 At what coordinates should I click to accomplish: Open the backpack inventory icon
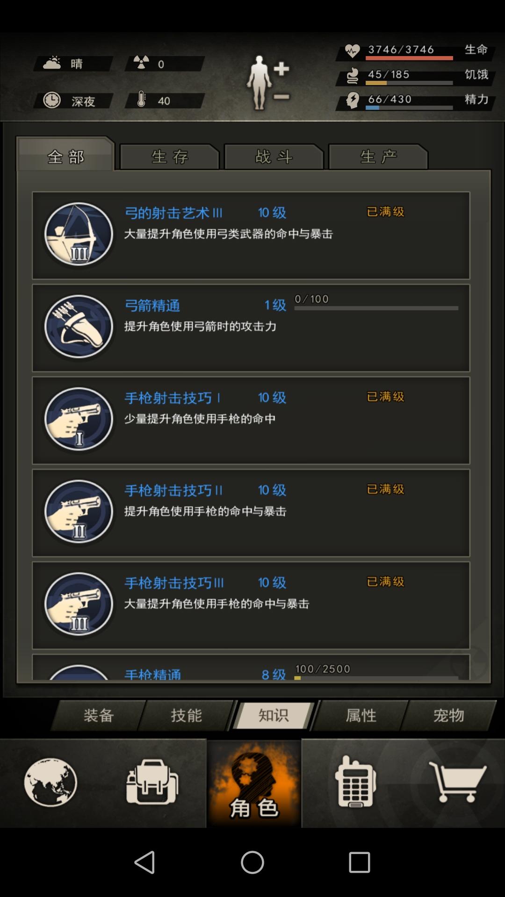[x=152, y=781]
